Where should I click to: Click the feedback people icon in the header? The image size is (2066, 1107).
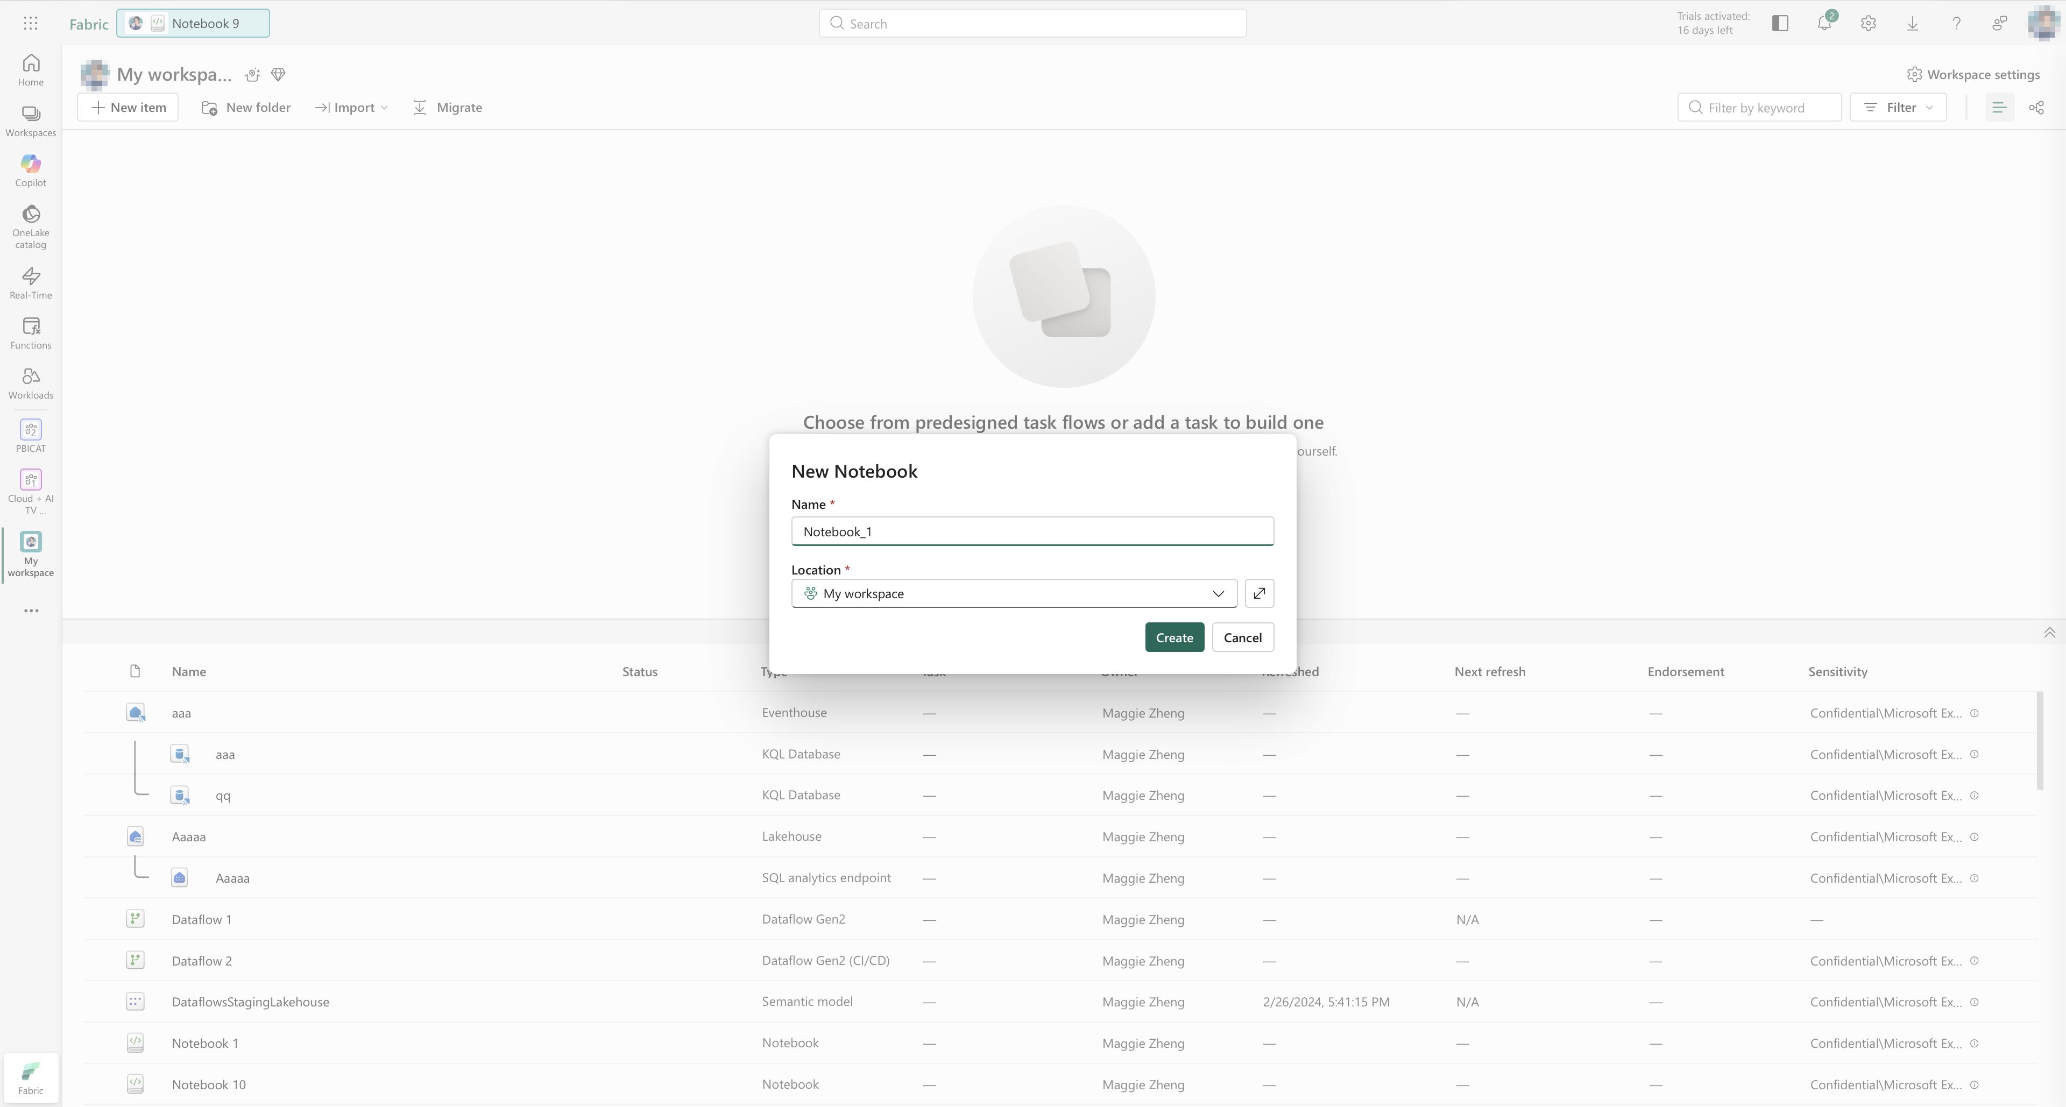coord(2000,23)
